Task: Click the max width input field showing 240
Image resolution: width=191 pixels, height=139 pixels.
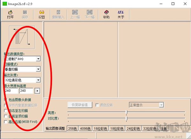Action: point(11,91)
